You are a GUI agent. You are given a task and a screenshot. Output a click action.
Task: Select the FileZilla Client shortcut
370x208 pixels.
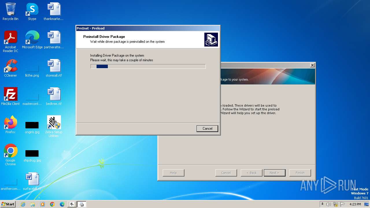[10, 96]
